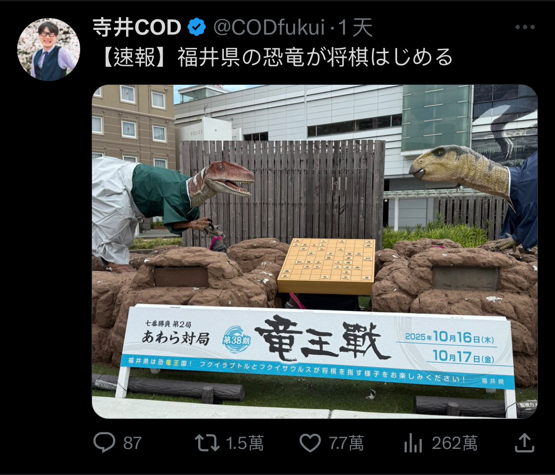Open the @CODfukui handle link
The height and width of the screenshot is (475, 555).
pyautogui.click(x=269, y=27)
